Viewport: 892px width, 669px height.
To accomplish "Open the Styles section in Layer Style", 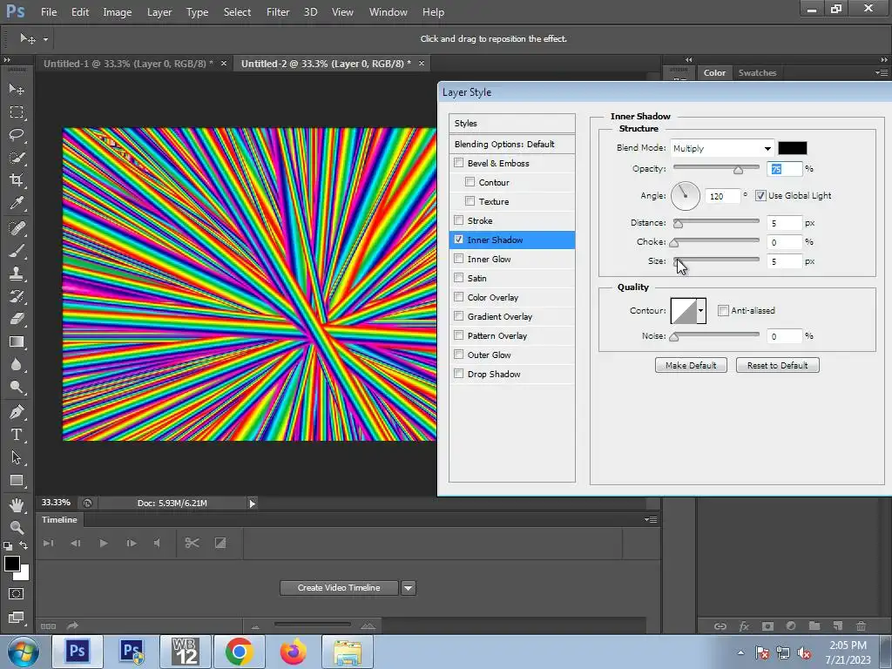I will pos(512,123).
